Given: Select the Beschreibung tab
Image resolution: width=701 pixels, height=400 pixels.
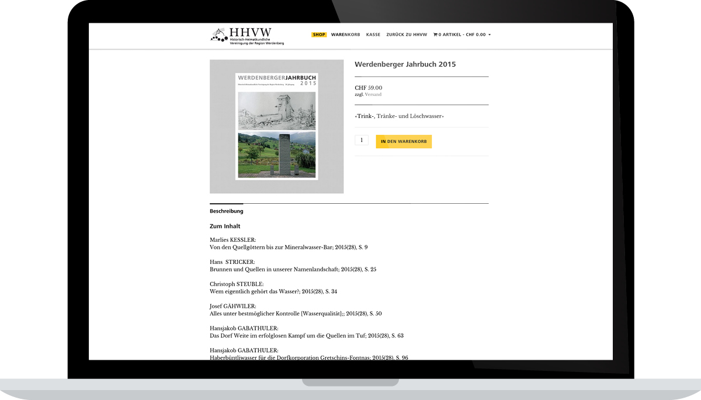Looking at the screenshot, I should point(227,211).
